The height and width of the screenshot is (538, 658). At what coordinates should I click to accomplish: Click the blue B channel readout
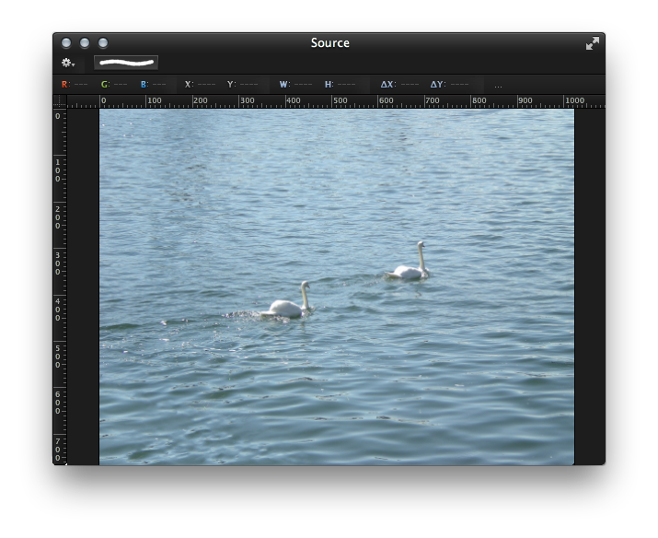[153, 85]
